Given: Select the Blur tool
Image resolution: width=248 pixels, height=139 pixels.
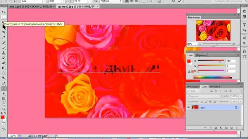Looking at the screenshot, I should pyautogui.click(x=3, y=73).
